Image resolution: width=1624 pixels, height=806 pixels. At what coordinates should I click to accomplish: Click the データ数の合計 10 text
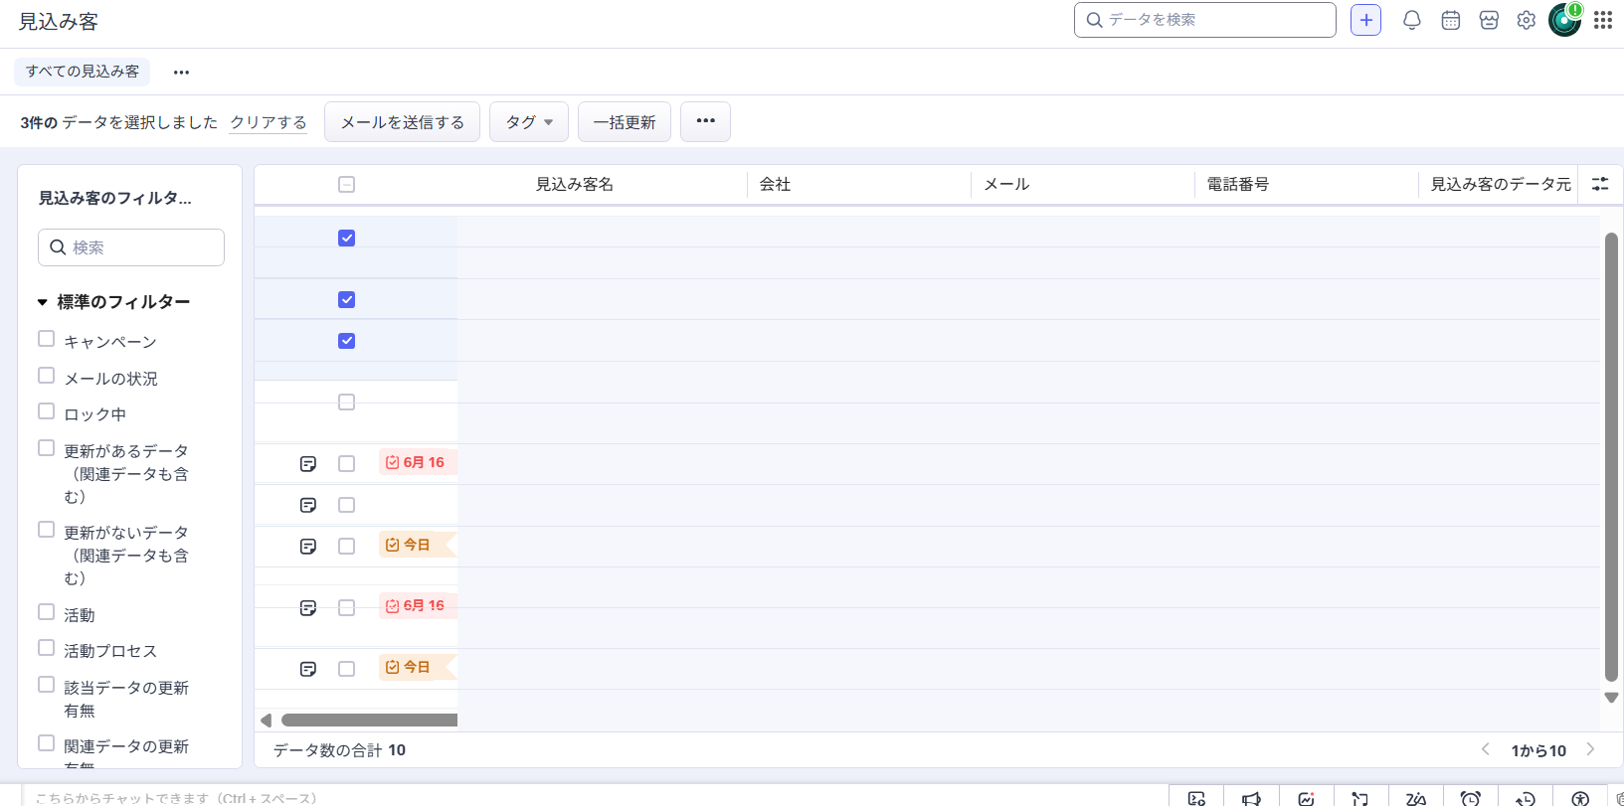(x=339, y=750)
